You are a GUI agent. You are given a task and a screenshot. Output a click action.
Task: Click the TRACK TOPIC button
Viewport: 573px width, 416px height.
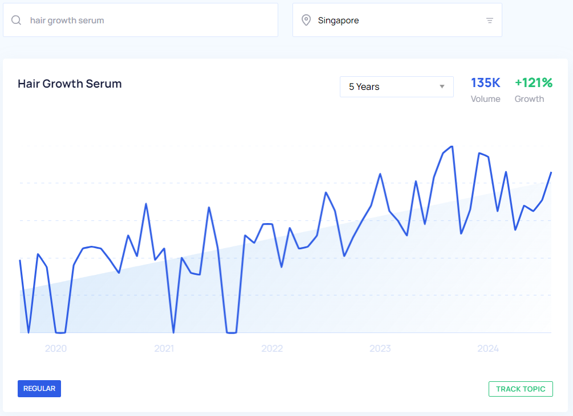pos(520,389)
